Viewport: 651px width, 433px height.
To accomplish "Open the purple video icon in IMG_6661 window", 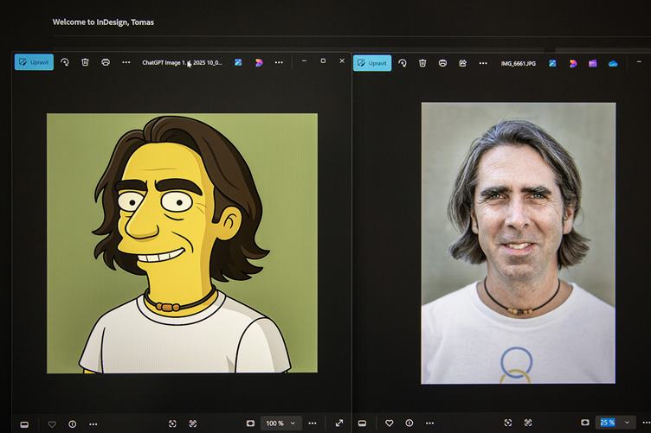I will pos(593,63).
